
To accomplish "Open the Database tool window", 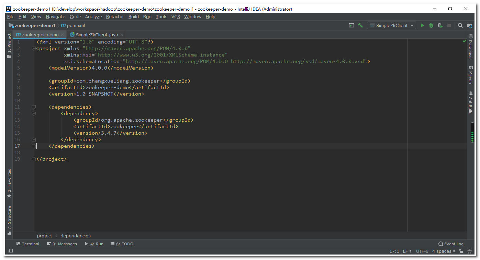I will click(x=470, y=47).
